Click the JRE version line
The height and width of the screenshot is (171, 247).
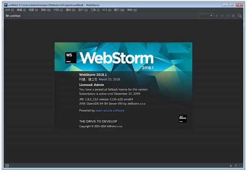point(106,99)
